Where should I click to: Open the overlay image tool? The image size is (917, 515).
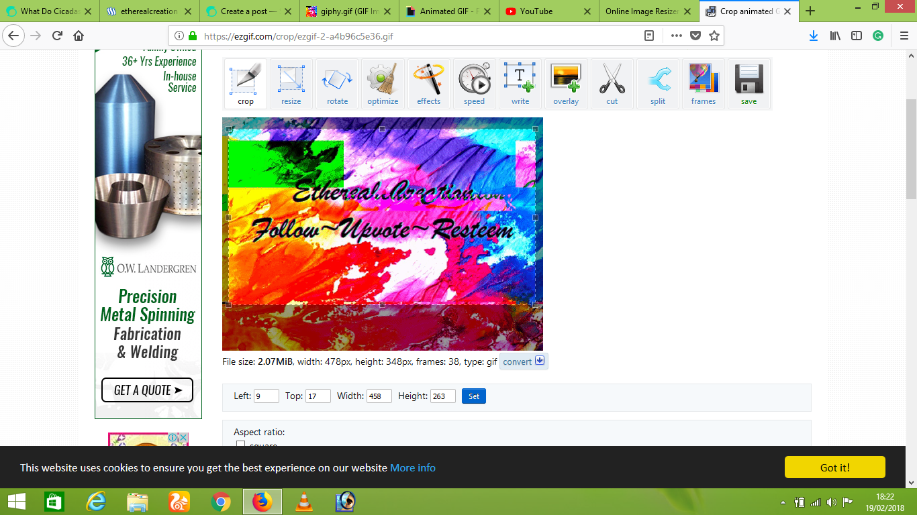(x=566, y=83)
